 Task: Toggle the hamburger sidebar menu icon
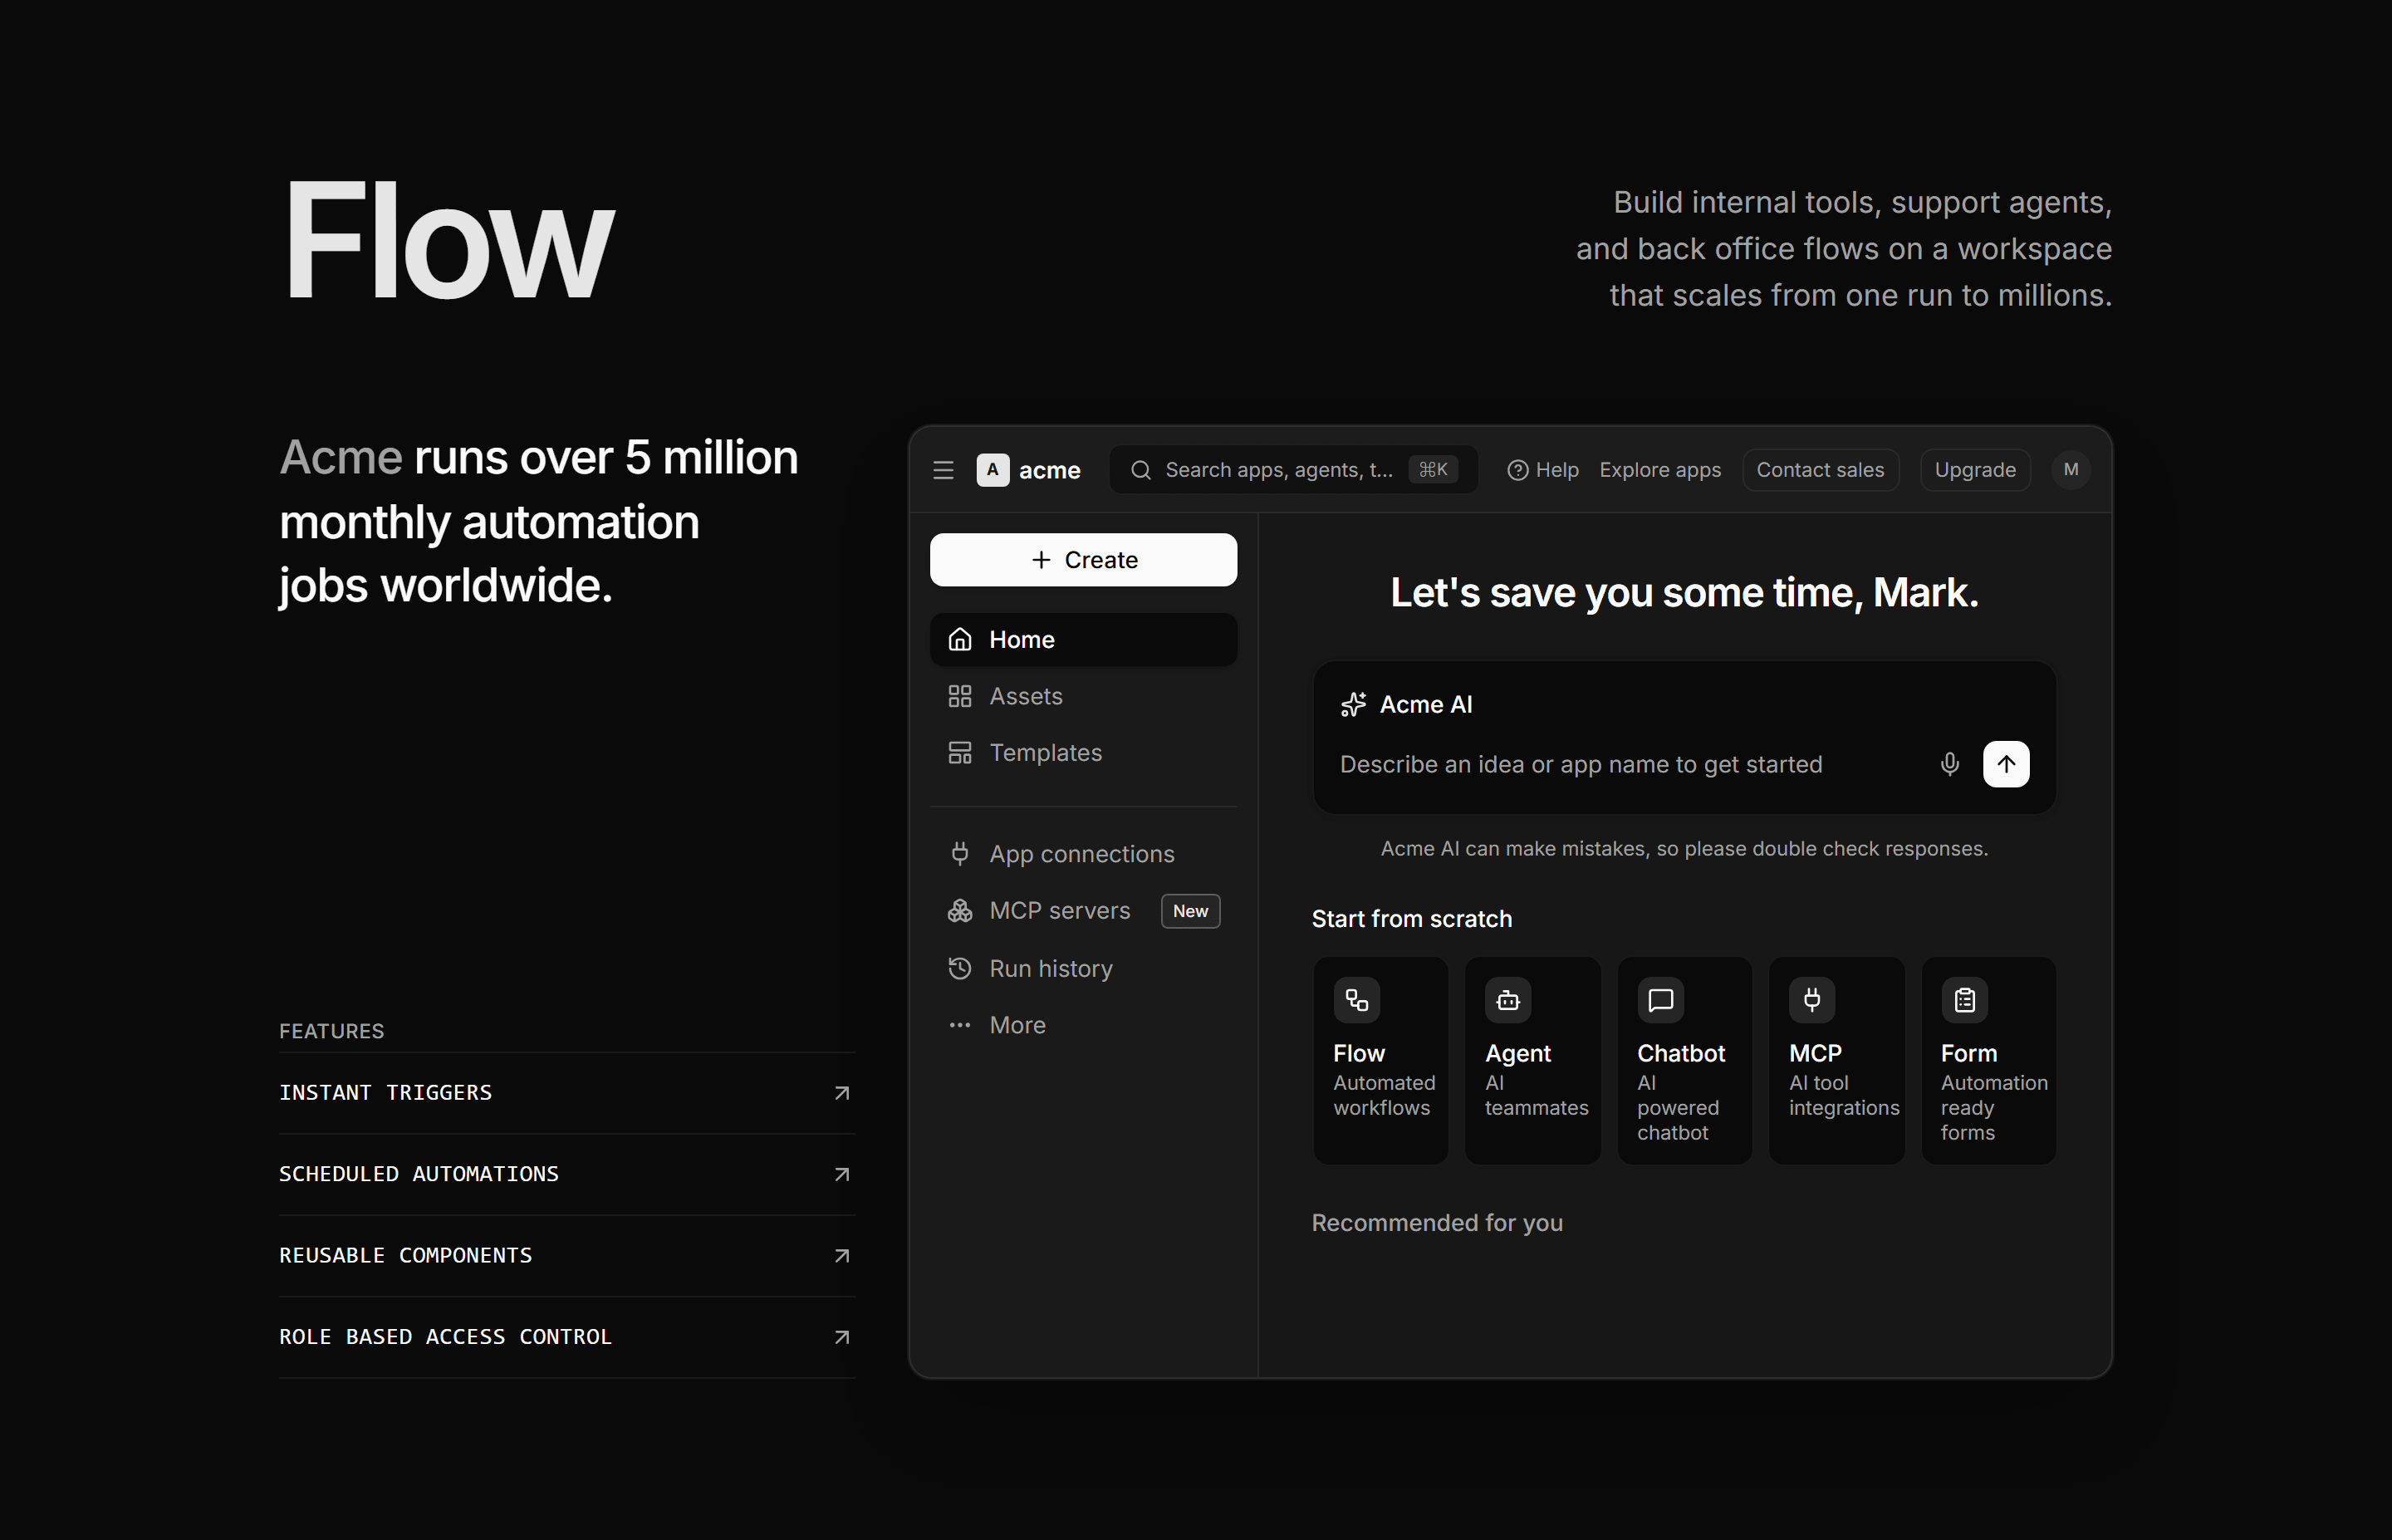[943, 470]
